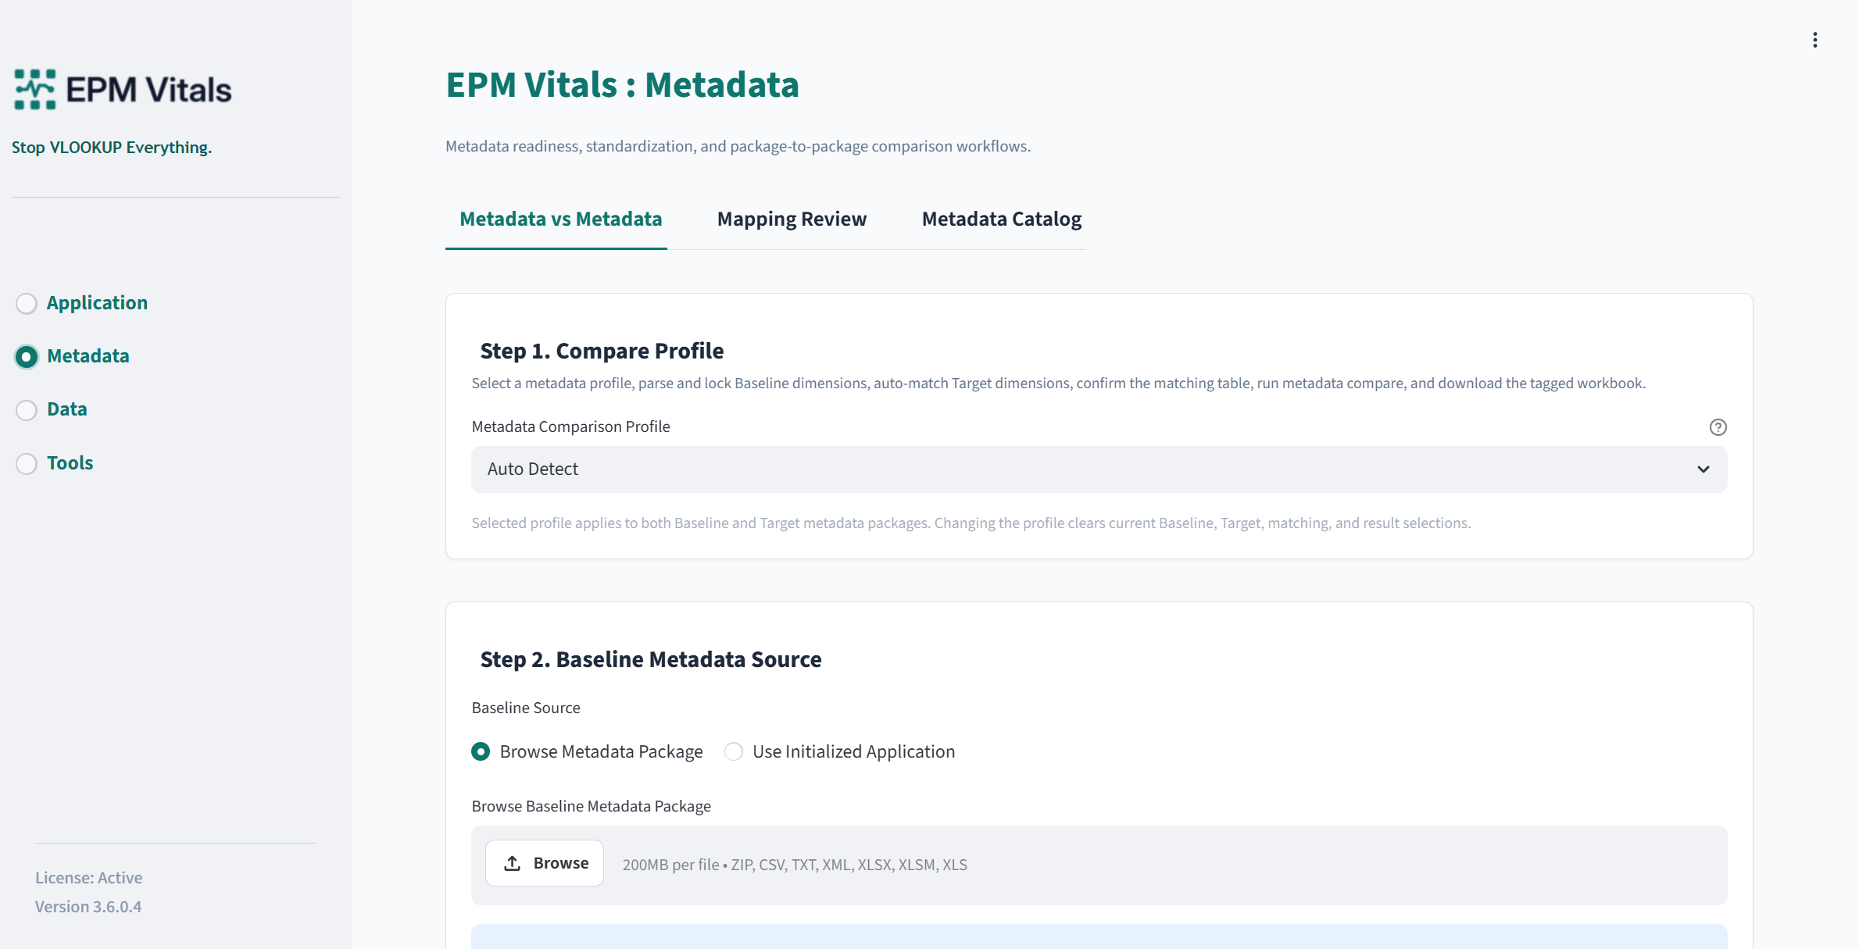Click the 'EPM Vitals : Metadata' title
Image resolution: width=1859 pixels, height=949 pixels.
[x=623, y=85]
